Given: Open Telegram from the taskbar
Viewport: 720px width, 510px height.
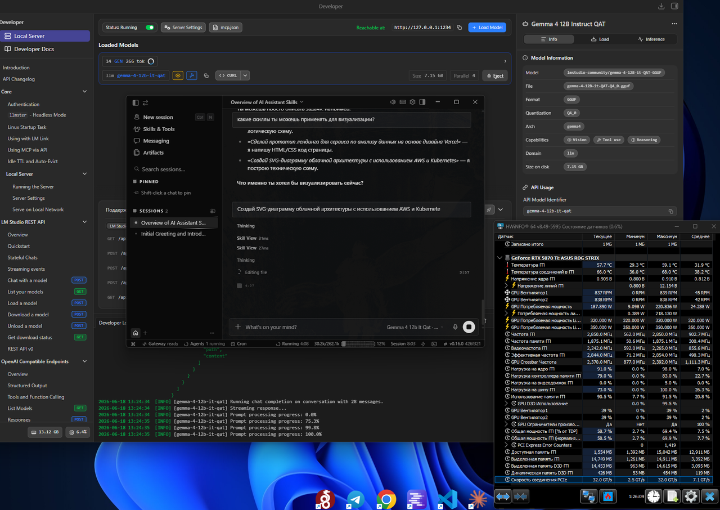Looking at the screenshot, I should [x=355, y=499].
